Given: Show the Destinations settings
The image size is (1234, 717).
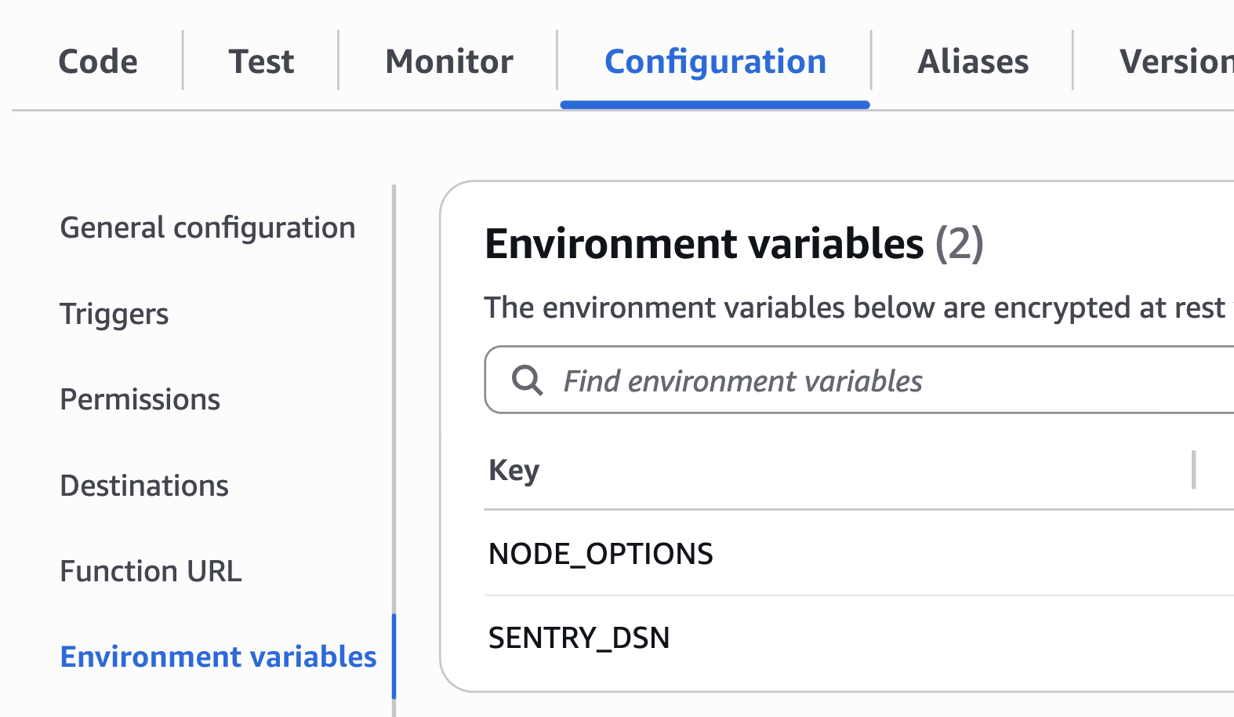Looking at the screenshot, I should click(x=144, y=486).
